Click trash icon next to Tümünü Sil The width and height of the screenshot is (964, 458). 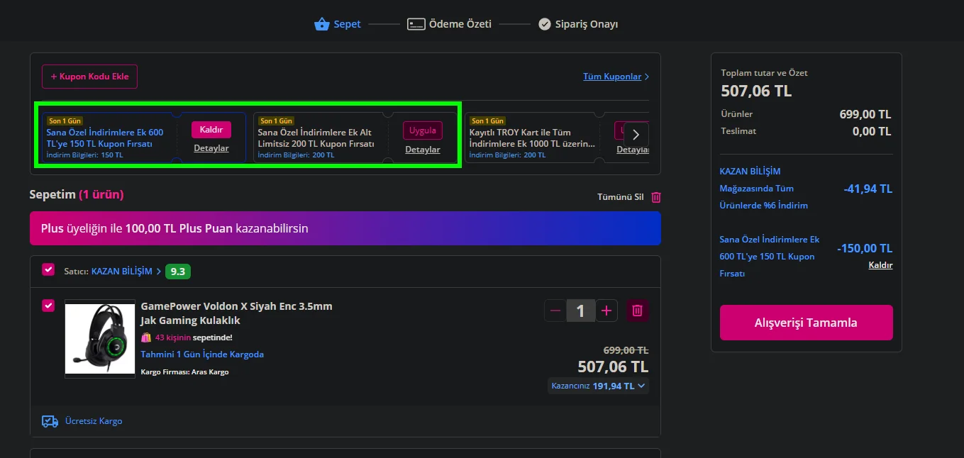pos(656,197)
